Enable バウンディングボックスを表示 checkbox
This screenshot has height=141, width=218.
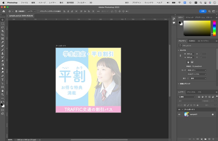[38, 11]
